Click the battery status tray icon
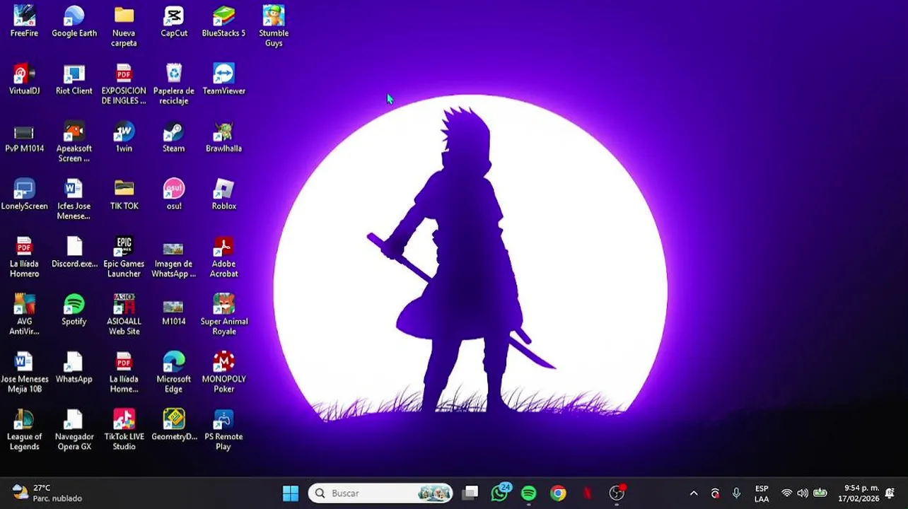The height and width of the screenshot is (509, 908). pyautogui.click(x=820, y=493)
